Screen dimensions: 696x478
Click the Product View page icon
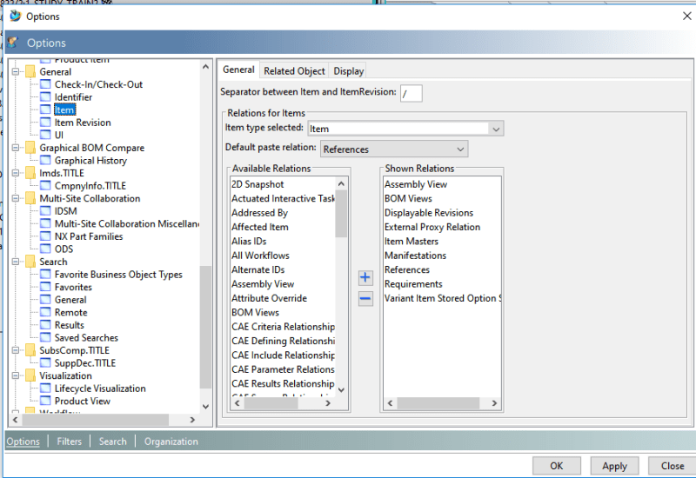(45, 401)
